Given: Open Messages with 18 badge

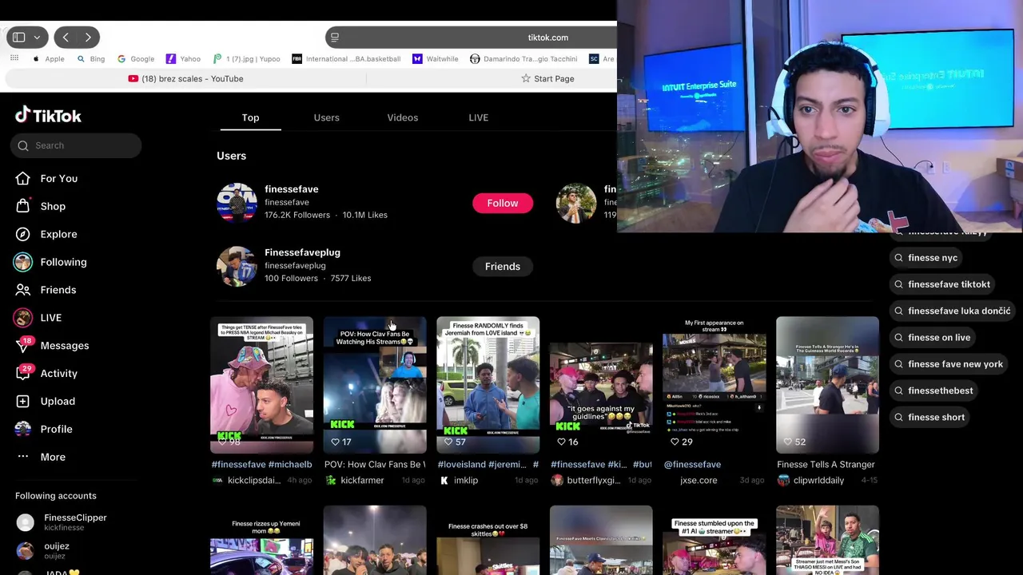Looking at the screenshot, I should tap(53, 346).
